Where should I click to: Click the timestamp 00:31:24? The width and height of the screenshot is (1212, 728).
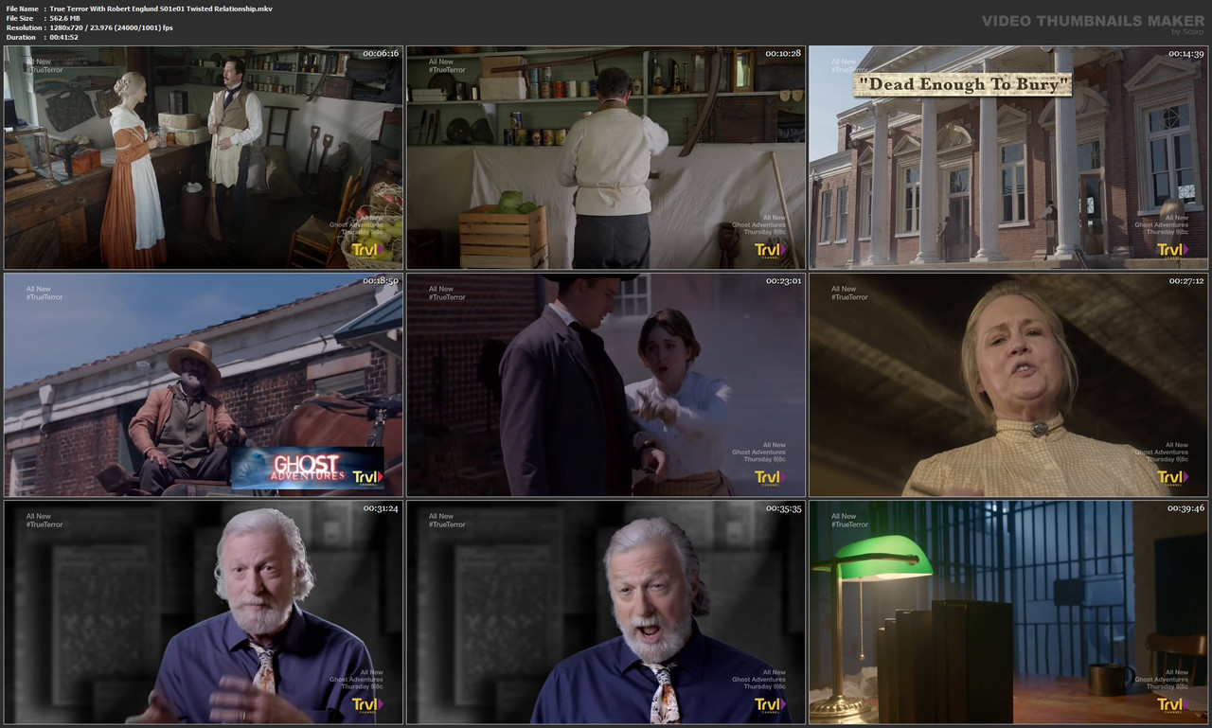coord(381,508)
